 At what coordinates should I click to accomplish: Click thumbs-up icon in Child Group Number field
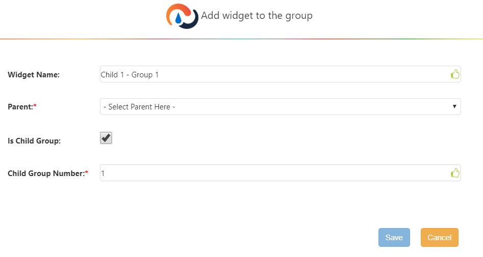point(455,173)
